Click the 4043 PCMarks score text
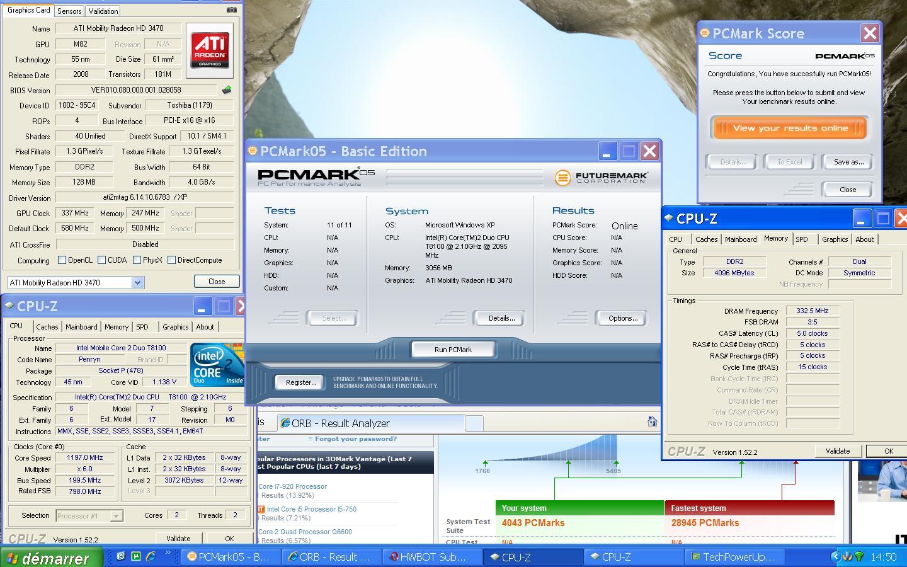Image resolution: width=907 pixels, height=567 pixels. click(533, 523)
